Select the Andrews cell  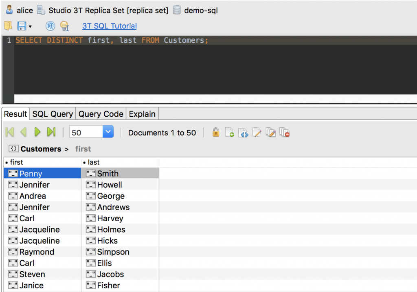(120, 207)
